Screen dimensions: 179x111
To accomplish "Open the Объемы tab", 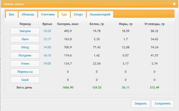I will (28, 14).
